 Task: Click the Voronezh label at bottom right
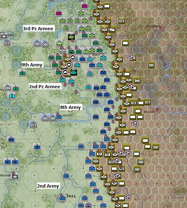[x=177, y=198]
